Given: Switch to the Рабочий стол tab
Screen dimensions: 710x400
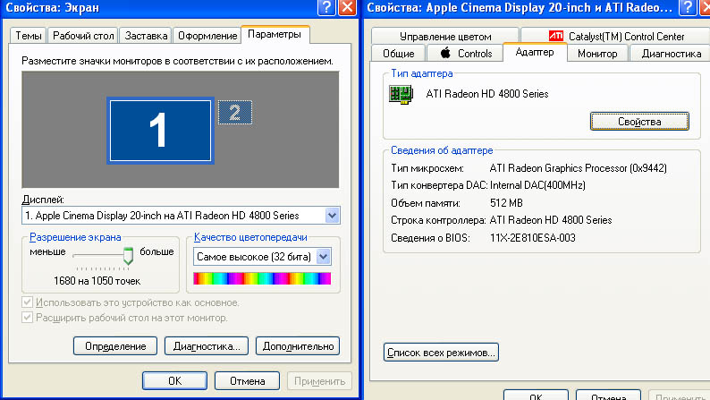Looking at the screenshot, I should 83,36.
